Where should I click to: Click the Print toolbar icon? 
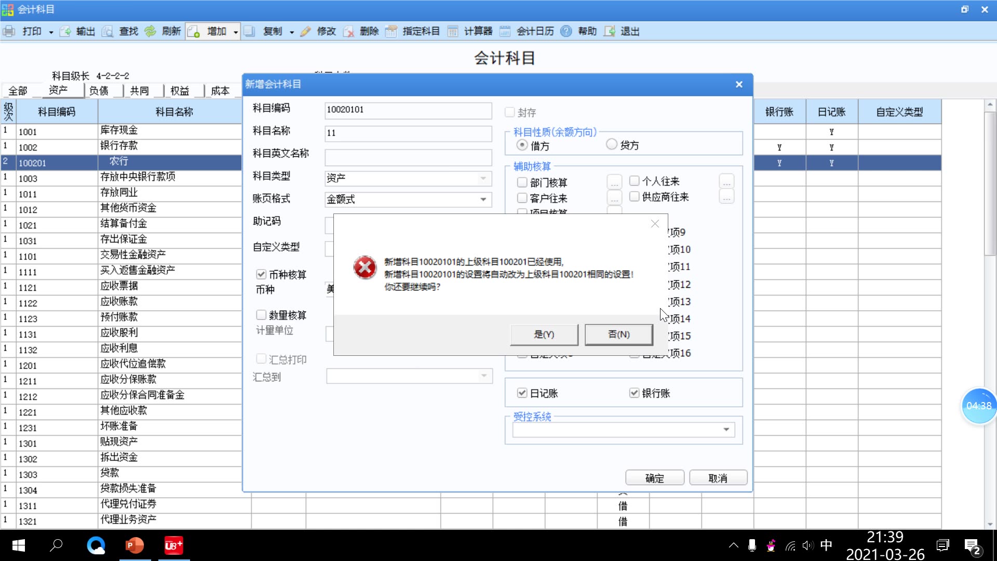click(x=9, y=31)
